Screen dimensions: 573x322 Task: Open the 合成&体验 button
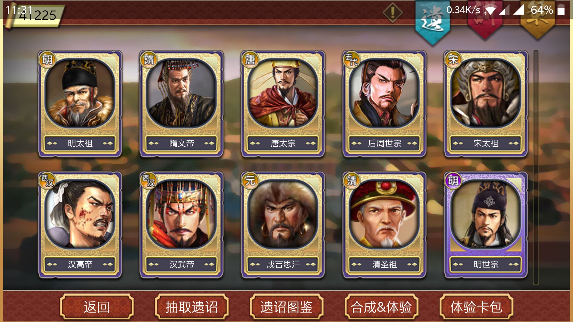pyautogui.click(x=381, y=307)
